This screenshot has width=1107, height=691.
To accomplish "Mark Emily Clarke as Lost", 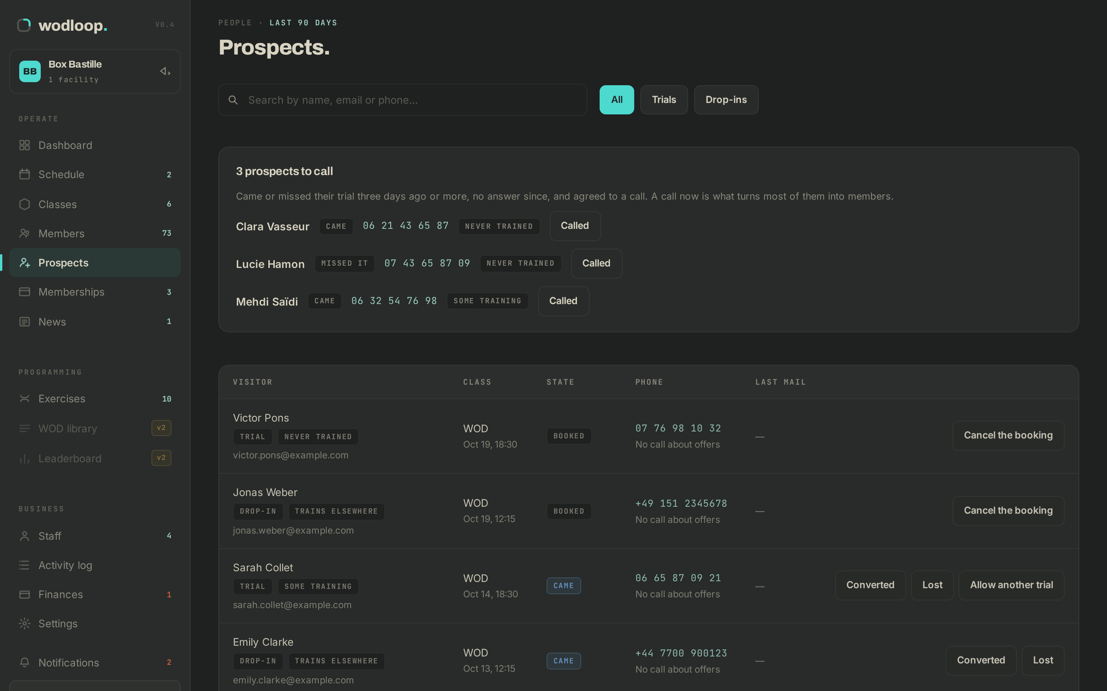I will point(1043,660).
